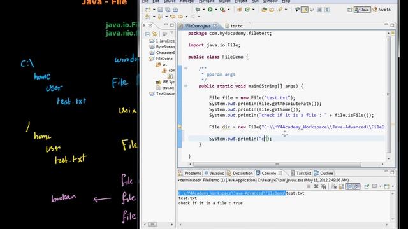Click the New file toolbar icon
This screenshot has width=408, height=229.
click(x=148, y=10)
